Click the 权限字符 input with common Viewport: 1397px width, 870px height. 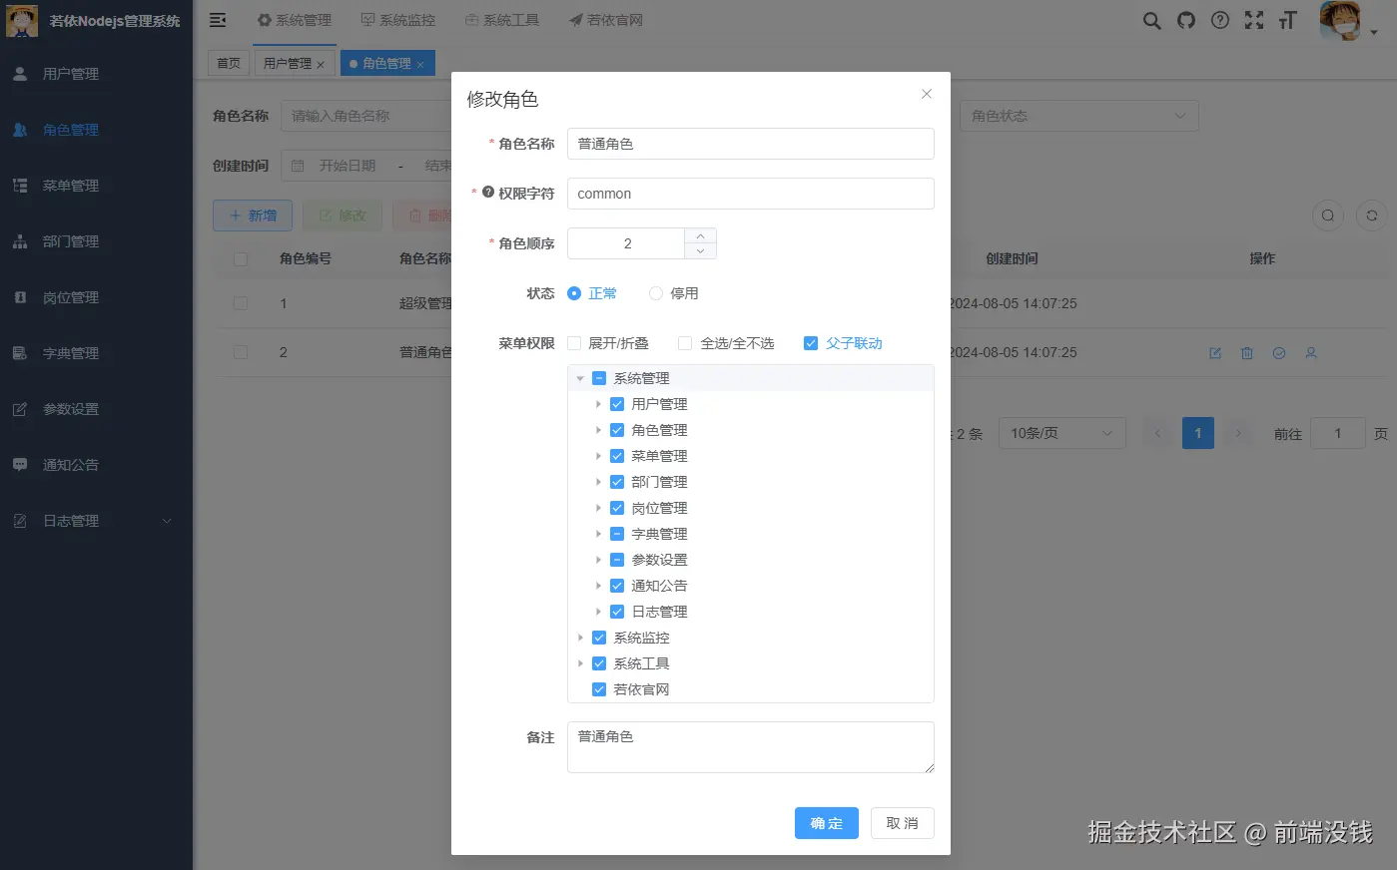pyautogui.click(x=751, y=194)
